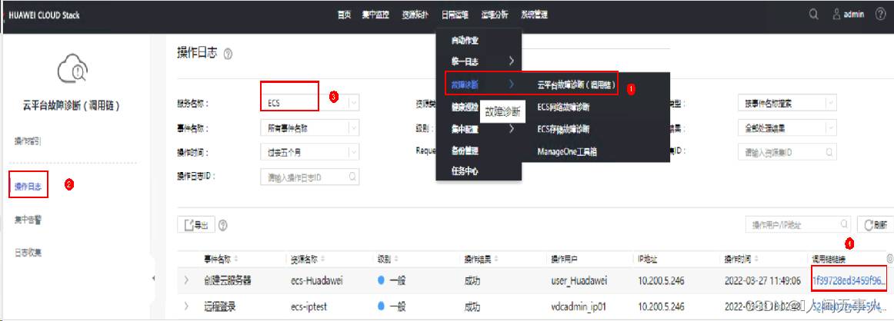The width and height of the screenshot is (894, 321).
Task: Click the cloud fault diagnosis sidebar icon
Action: (x=72, y=70)
